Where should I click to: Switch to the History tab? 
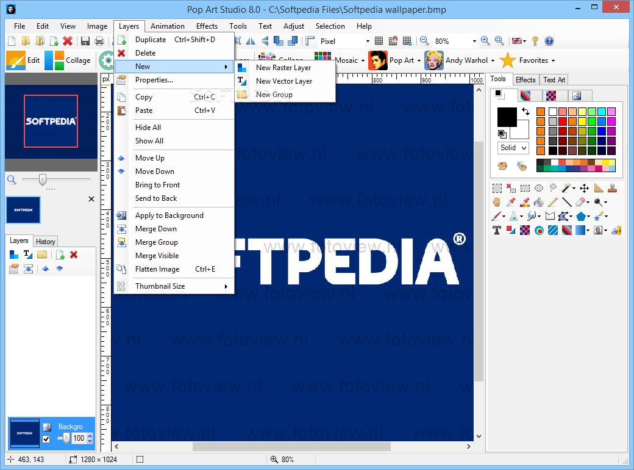point(45,241)
